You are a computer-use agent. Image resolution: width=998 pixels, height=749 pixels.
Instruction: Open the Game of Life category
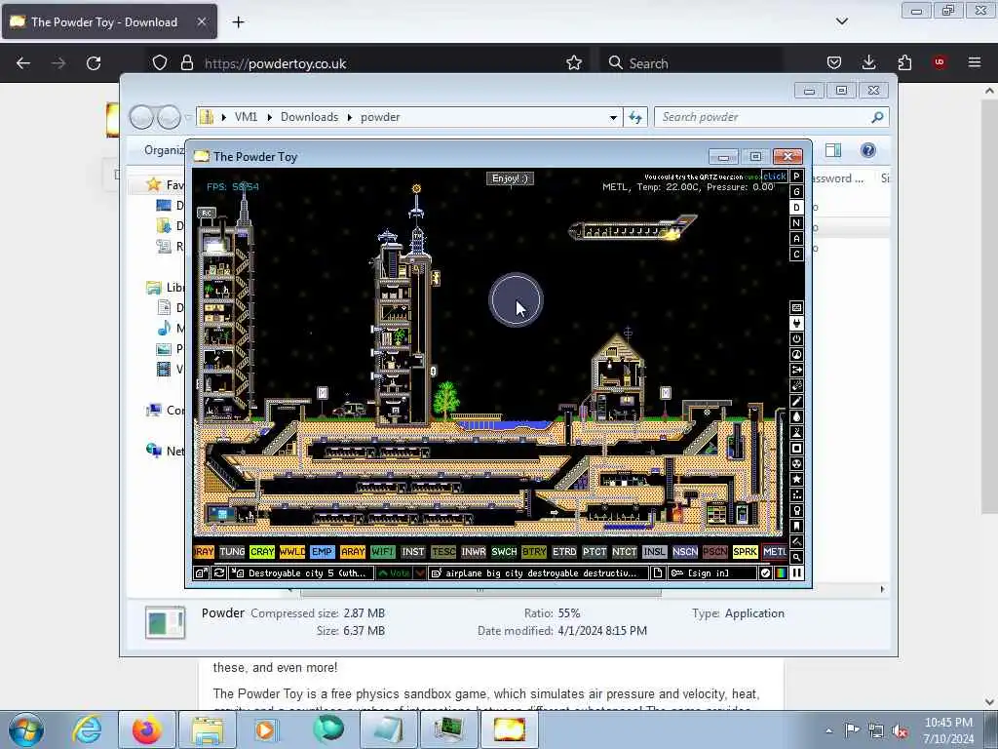tap(796, 494)
